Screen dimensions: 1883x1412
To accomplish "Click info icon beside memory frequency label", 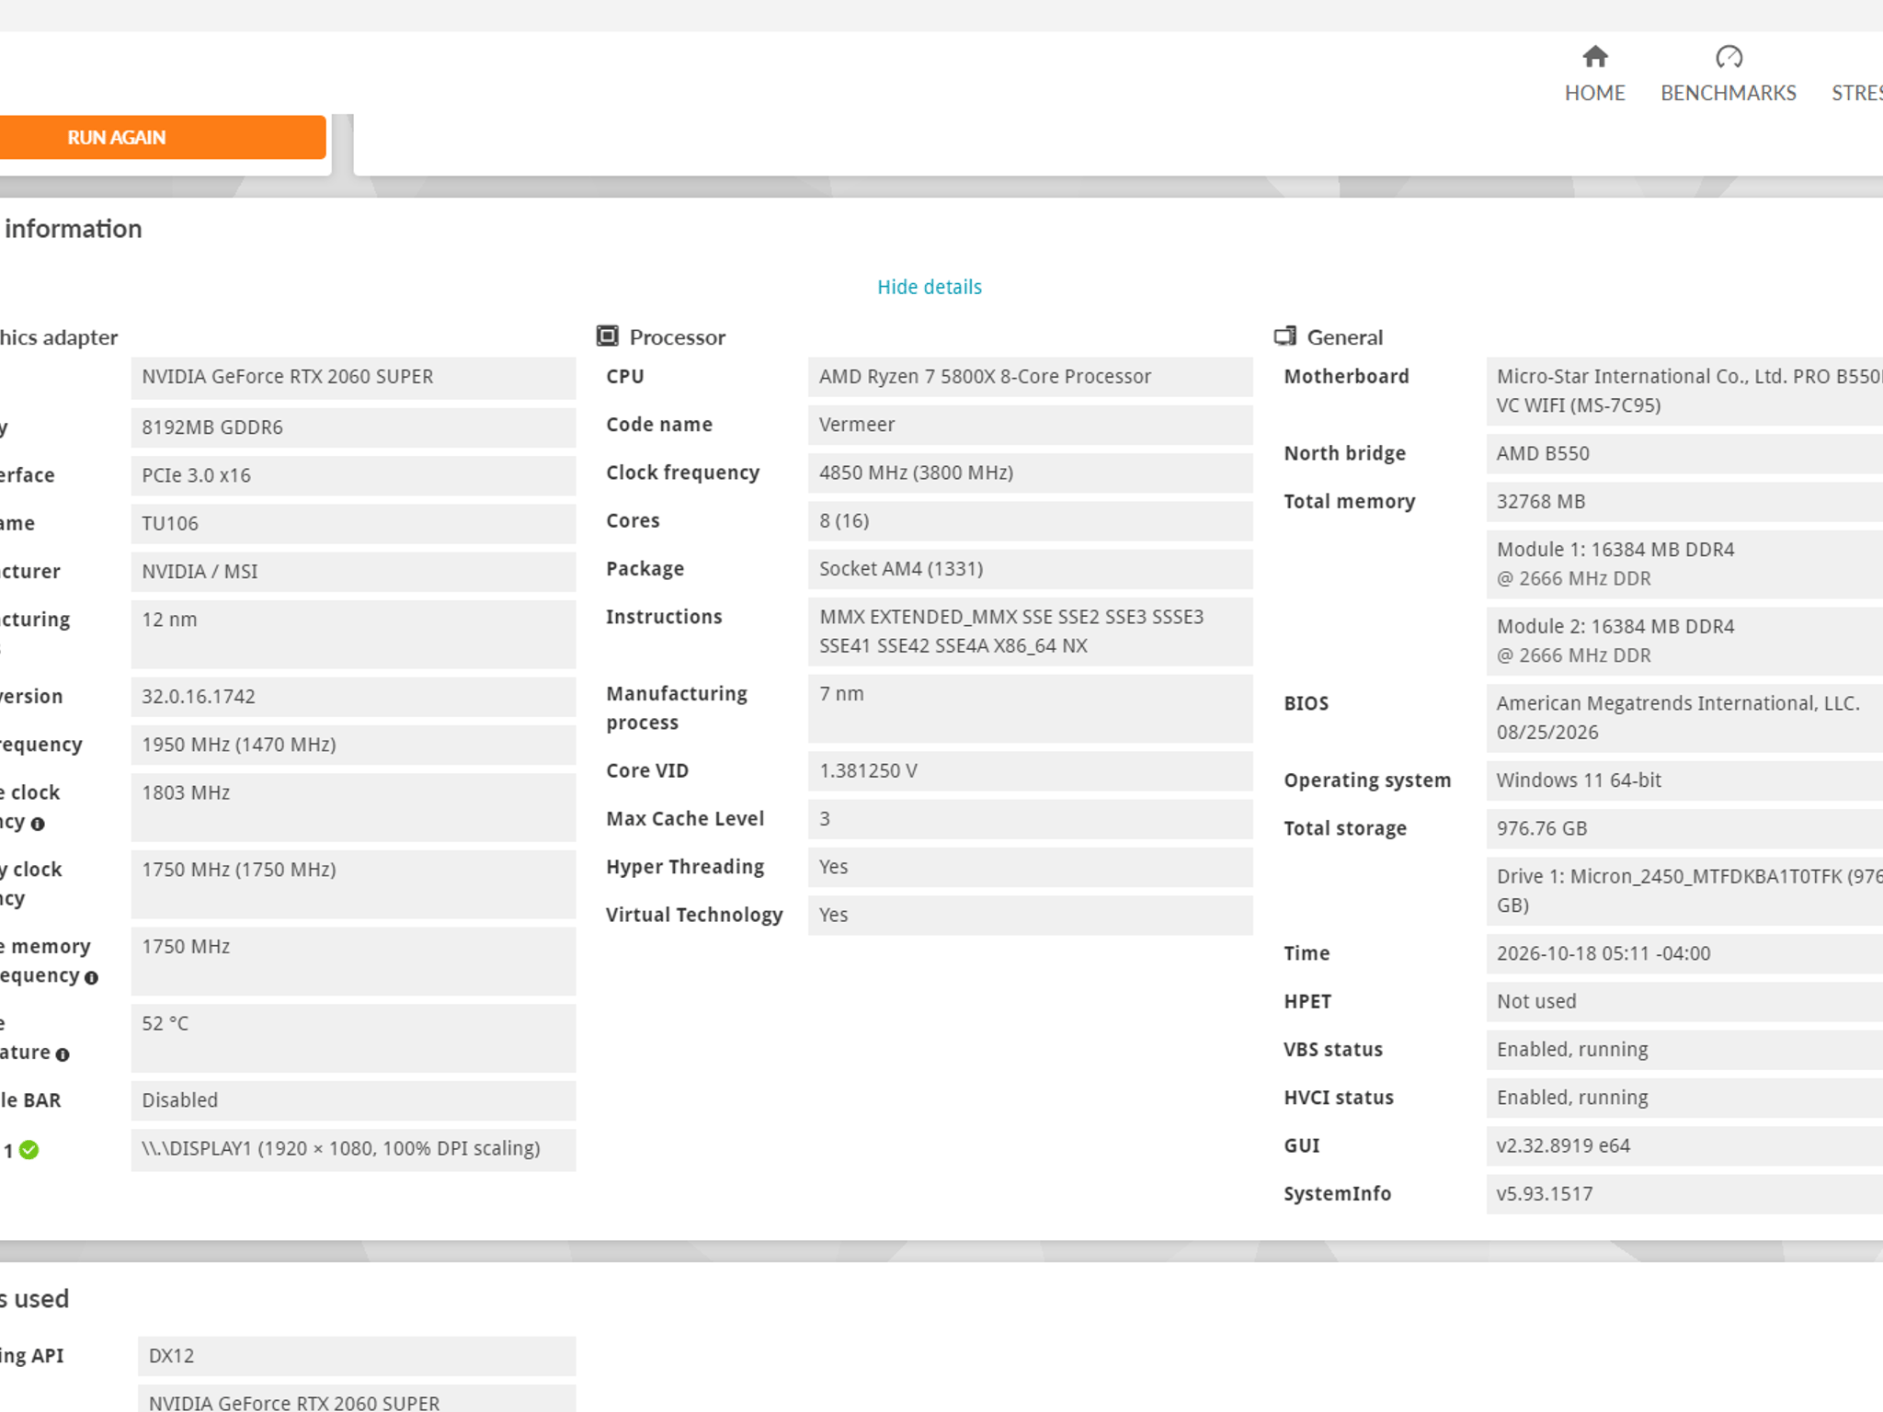I will pos(91,977).
